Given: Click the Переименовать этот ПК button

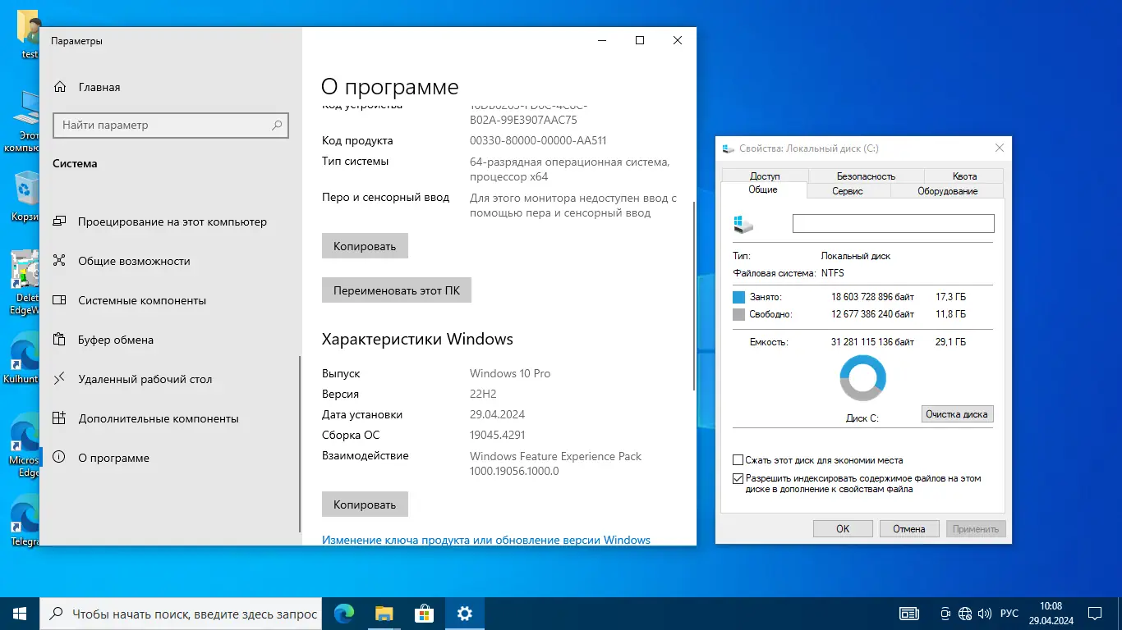Looking at the screenshot, I should coord(397,290).
